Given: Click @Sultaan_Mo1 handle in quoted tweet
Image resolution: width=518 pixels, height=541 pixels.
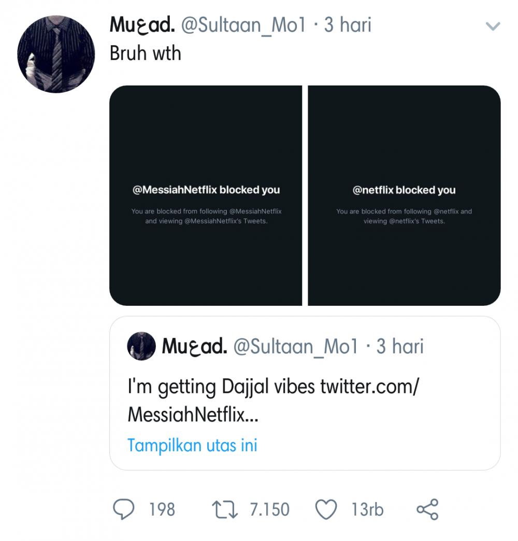Looking at the screenshot, I should pos(296,346).
